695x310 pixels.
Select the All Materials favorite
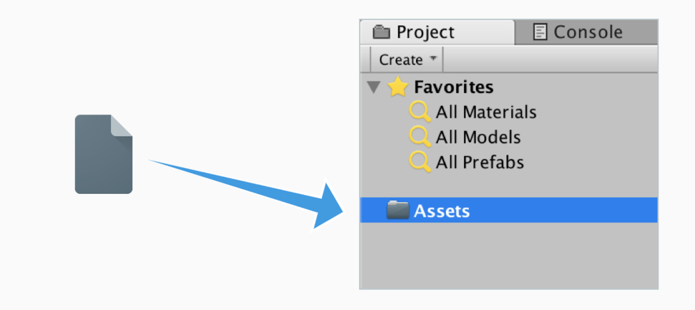click(486, 112)
